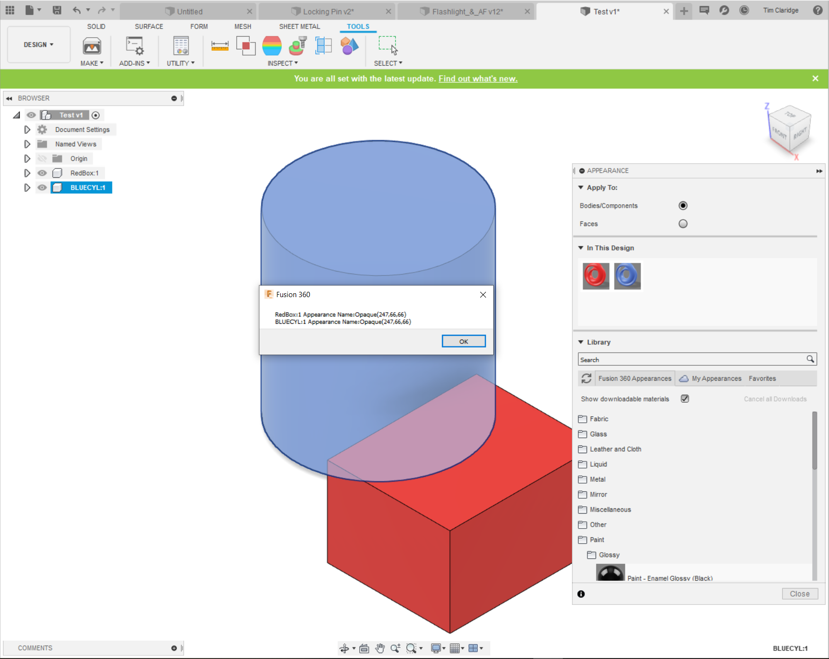Select the blue appearance swatch
Viewport: 829px width, 659px height.
coord(628,276)
